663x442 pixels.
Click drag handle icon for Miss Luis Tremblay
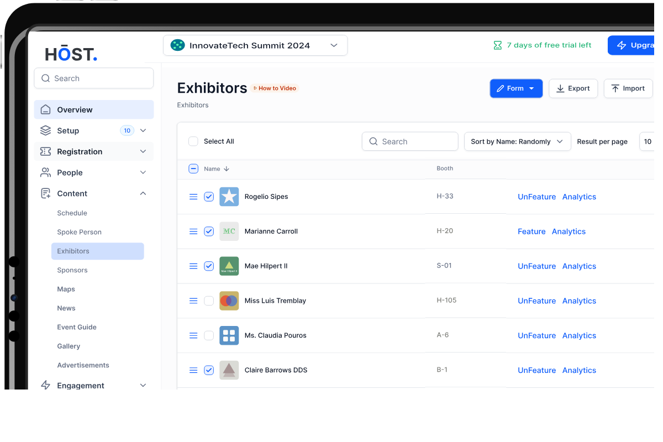[x=193, y=301]
